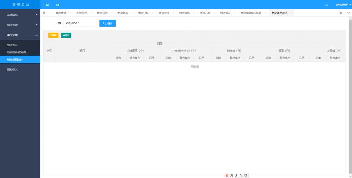This screenshot has width=352, height=178.
Task: Click the hamburger menu toggle icon
Action: pyautogui.click(x=47, y=4)
